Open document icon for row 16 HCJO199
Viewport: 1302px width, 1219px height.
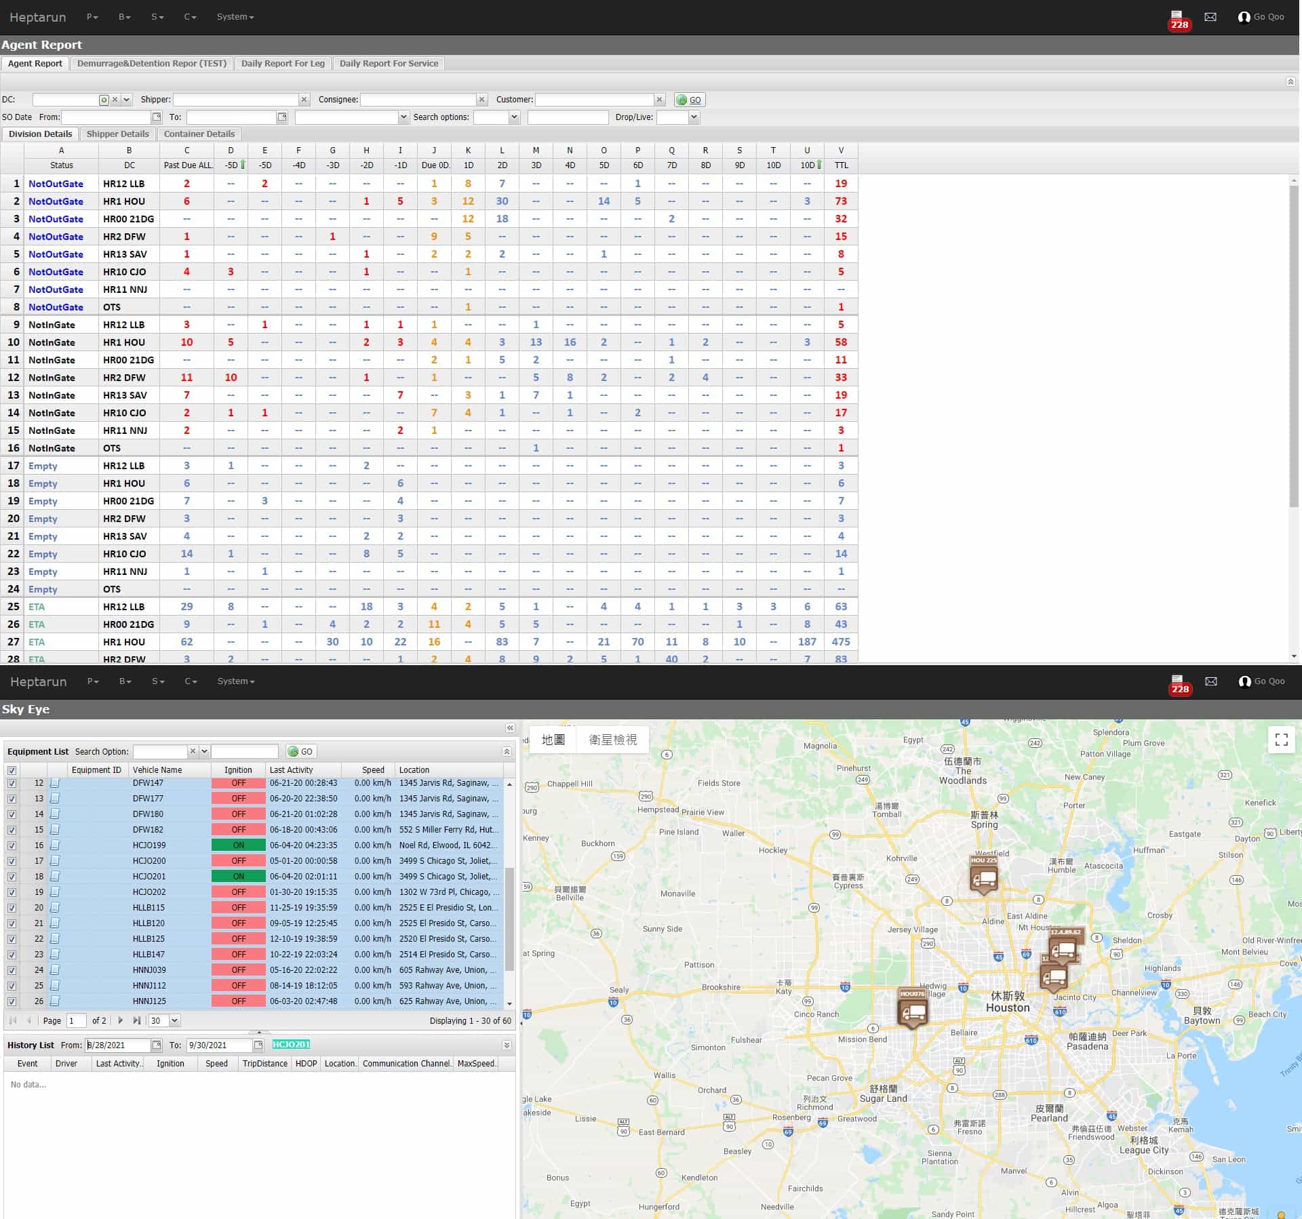pyautogui.click(x=55, y=845)
